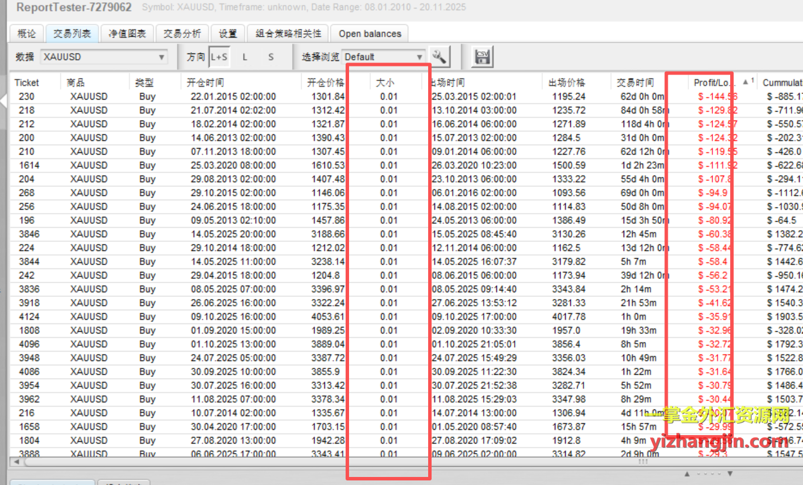
Task: Select the S (short only) direction filter
Action: (271, 57)
